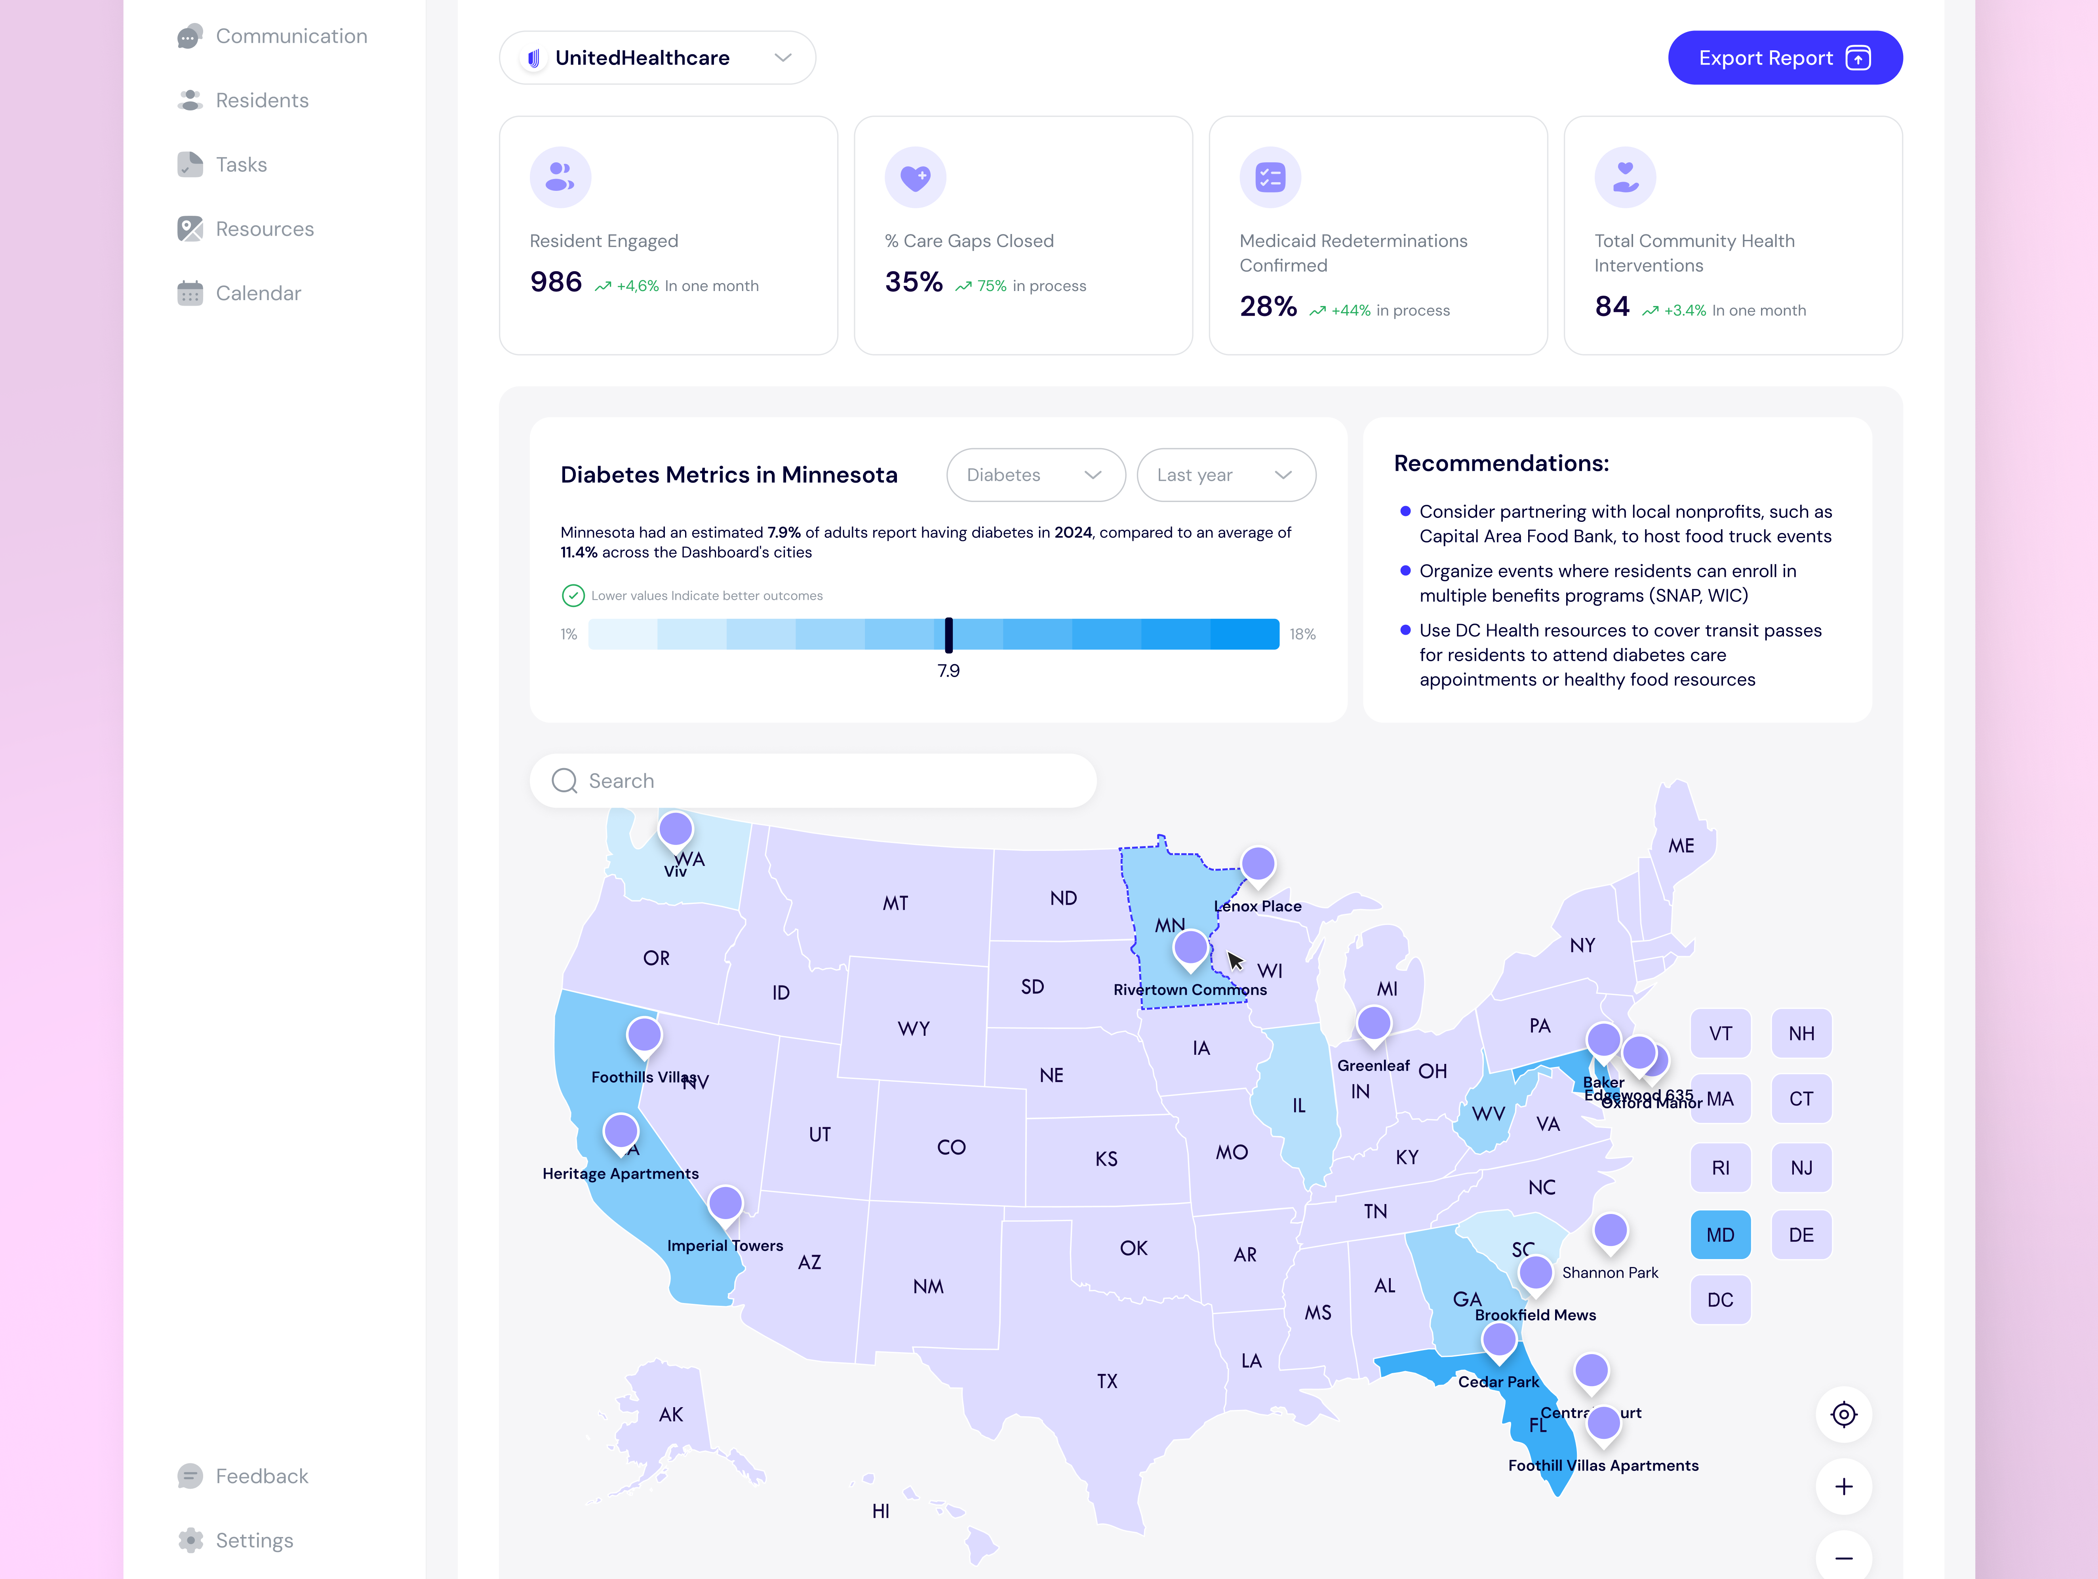Open the UnitedHealthcare payer dropdown
Screen dimensions: 2098x1579
tap(656, 57)
